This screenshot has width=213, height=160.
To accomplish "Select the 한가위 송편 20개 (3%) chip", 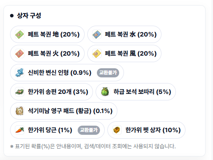I will 52,92.
